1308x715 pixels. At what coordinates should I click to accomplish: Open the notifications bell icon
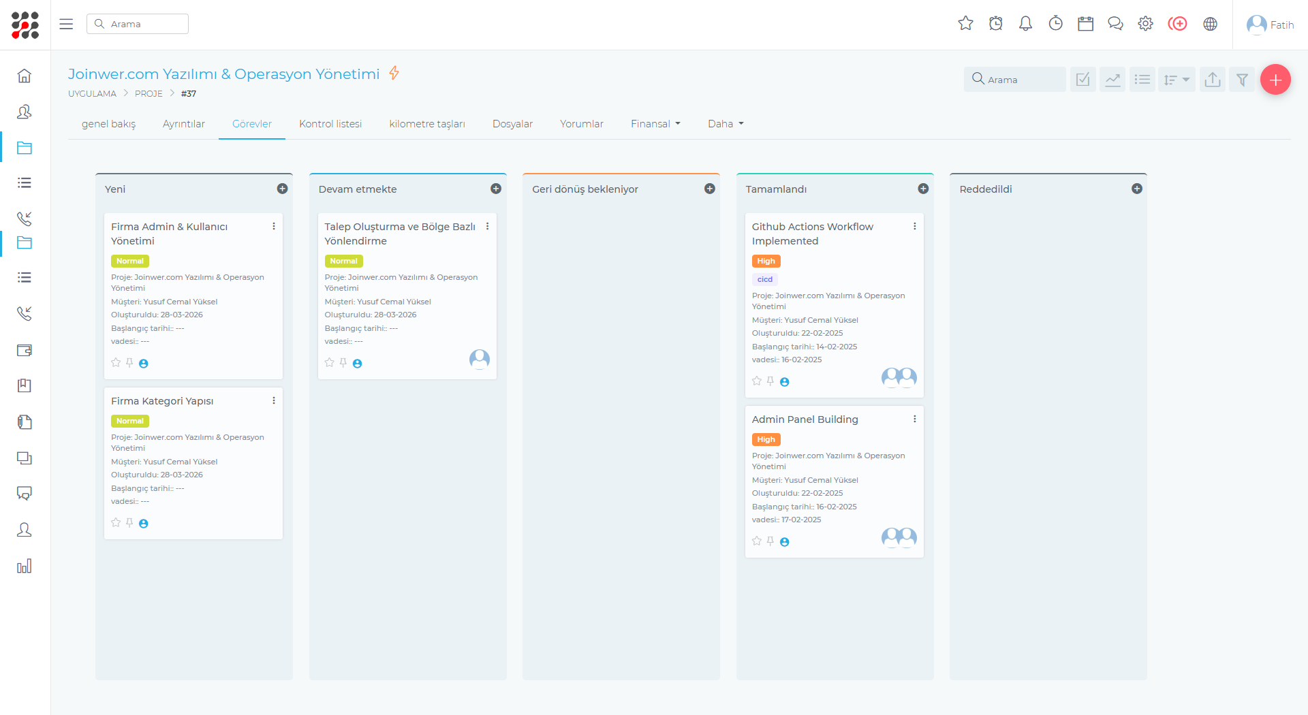pos(1025,24)
